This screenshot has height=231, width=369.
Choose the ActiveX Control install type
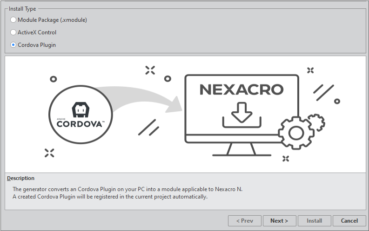tap(13, 32)
